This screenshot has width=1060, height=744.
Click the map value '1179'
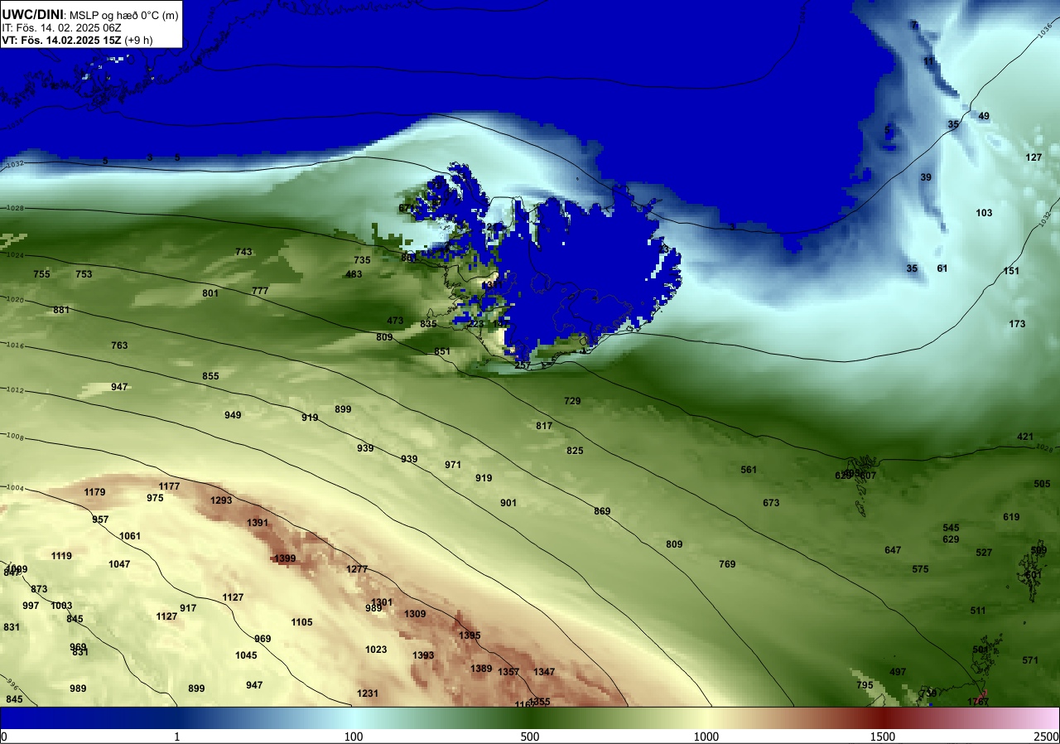94,492
